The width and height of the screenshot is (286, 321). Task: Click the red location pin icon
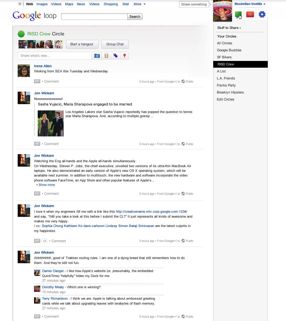(125, 56)
